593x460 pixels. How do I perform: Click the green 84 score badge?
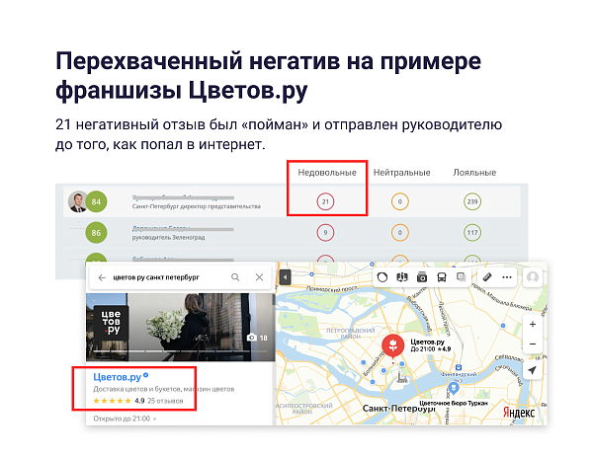click(x=96, y=201)
